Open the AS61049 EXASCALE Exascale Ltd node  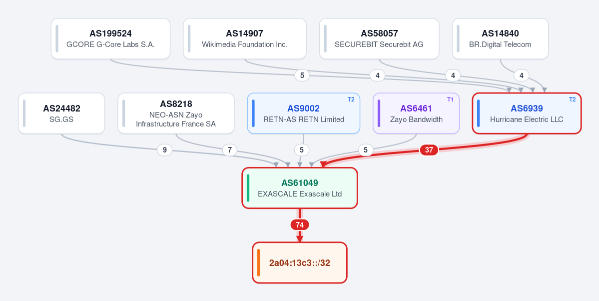tap(300, 188)
